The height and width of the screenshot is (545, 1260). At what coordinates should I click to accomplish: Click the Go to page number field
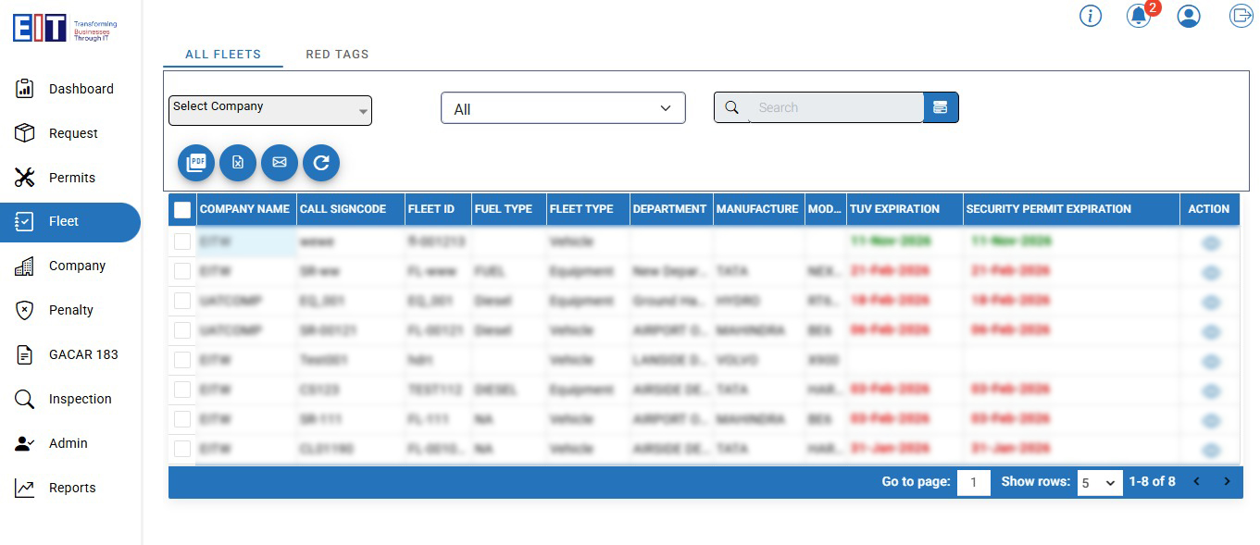pyautogui.click(x=974, y=482)
